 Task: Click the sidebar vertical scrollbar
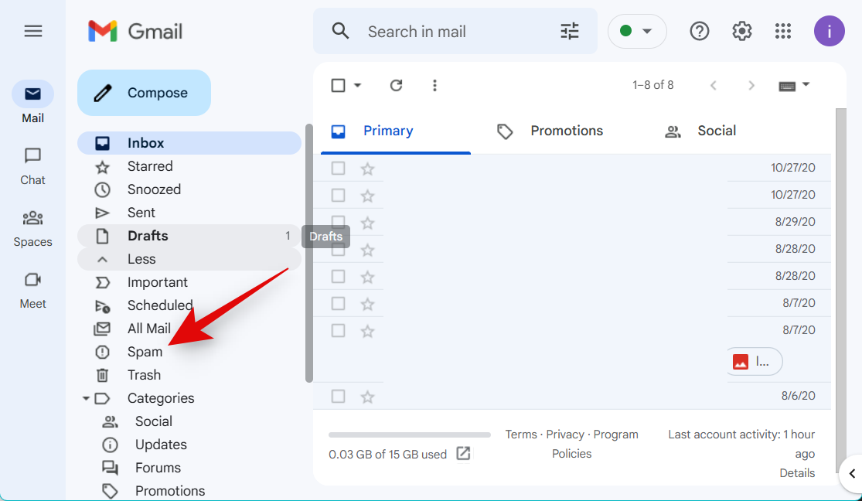(309, 253)
